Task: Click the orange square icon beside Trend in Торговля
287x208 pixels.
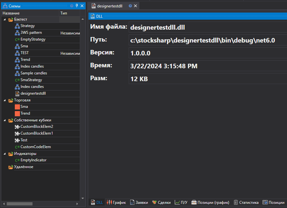Action: click(17, 114)
